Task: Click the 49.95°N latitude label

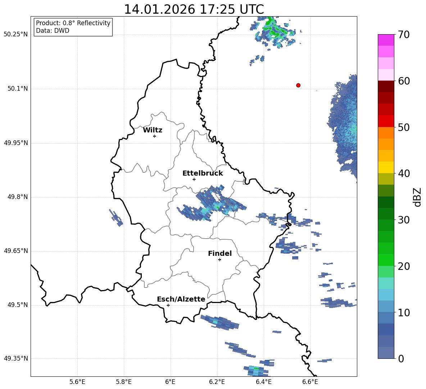Action: coord(16,143)
